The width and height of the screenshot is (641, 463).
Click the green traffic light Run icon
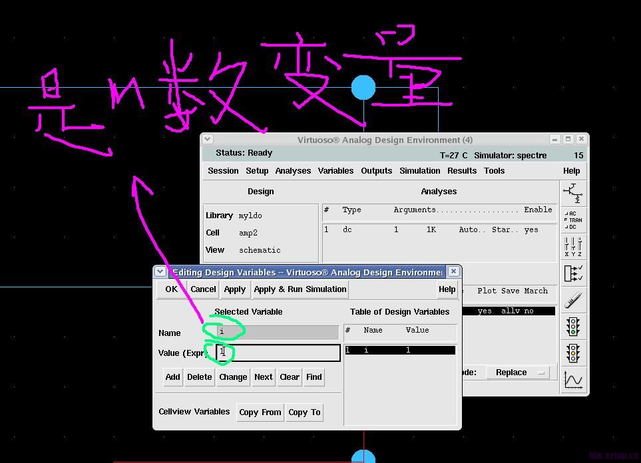click(x=572, y=327)
